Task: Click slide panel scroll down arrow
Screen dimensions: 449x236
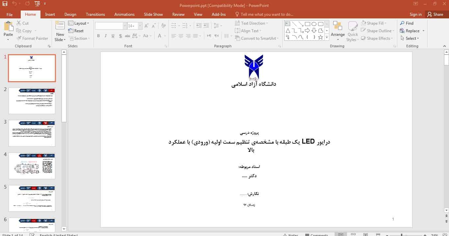Action: (x=64, y=229)
